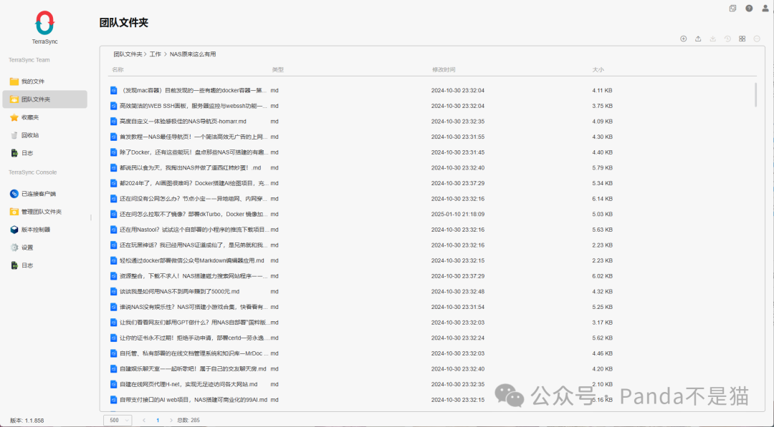This screenshot has width=774, height=427.
Task: Click file icon of 高效简洁的WEB SSH面板 row
Action: (x=113, y=106)
